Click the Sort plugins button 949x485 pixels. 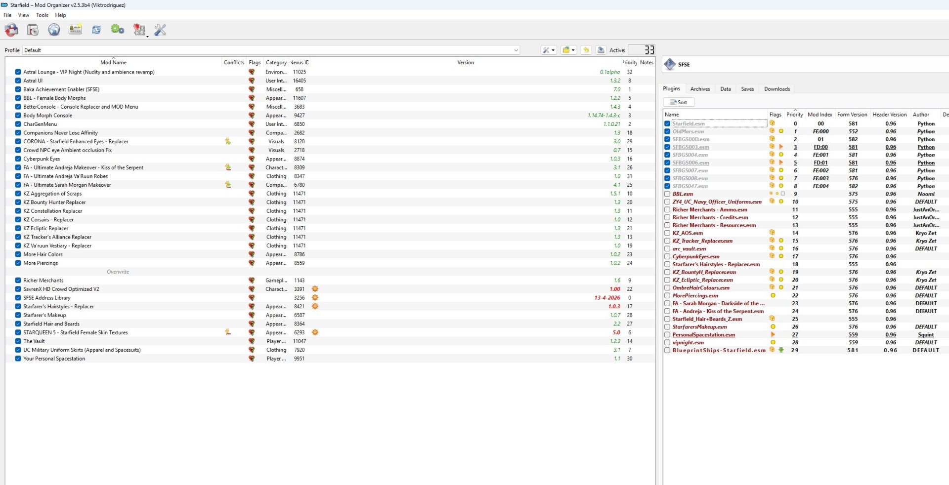coord(679,102)
